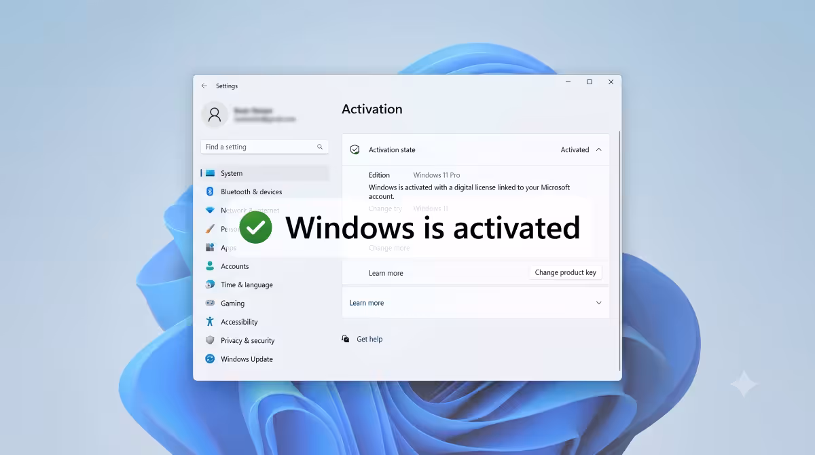Open System settings category
This screenshot has height=455, width=815.
pyautogui.click(x=265, y=173)
